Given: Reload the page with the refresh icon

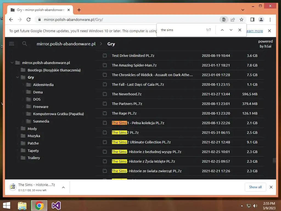Looking at the screenshot, I should 29,20.
